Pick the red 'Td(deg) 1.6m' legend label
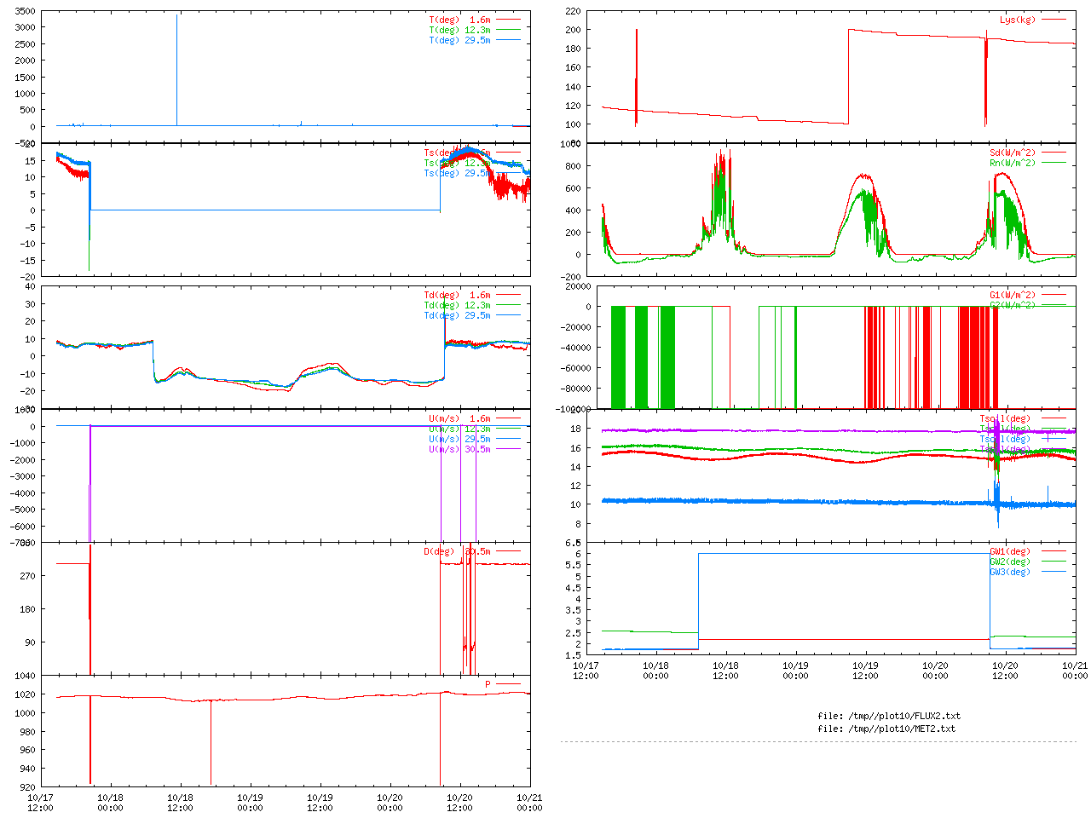The height and width of the screenshot is (818, 1091). point(457,295)
